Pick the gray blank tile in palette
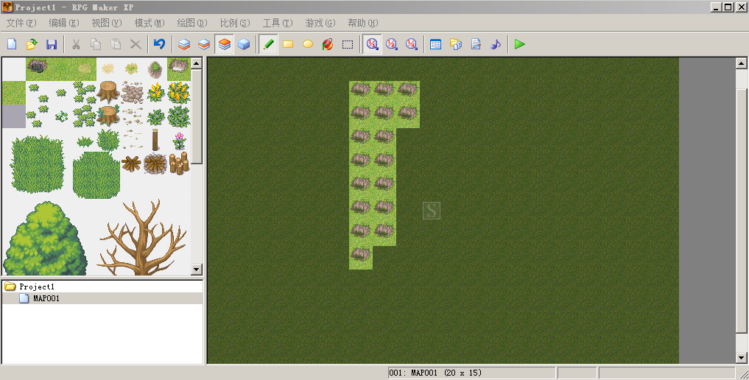This screenshot has width=749, height=380. [14, 116]
